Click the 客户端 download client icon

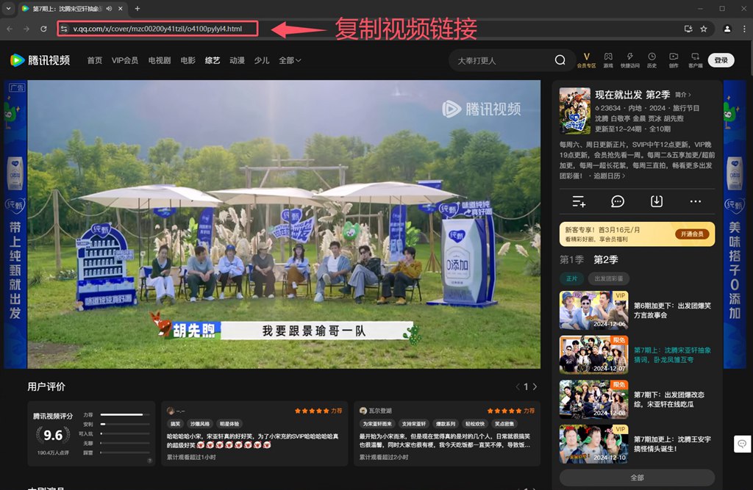point(696,59)
